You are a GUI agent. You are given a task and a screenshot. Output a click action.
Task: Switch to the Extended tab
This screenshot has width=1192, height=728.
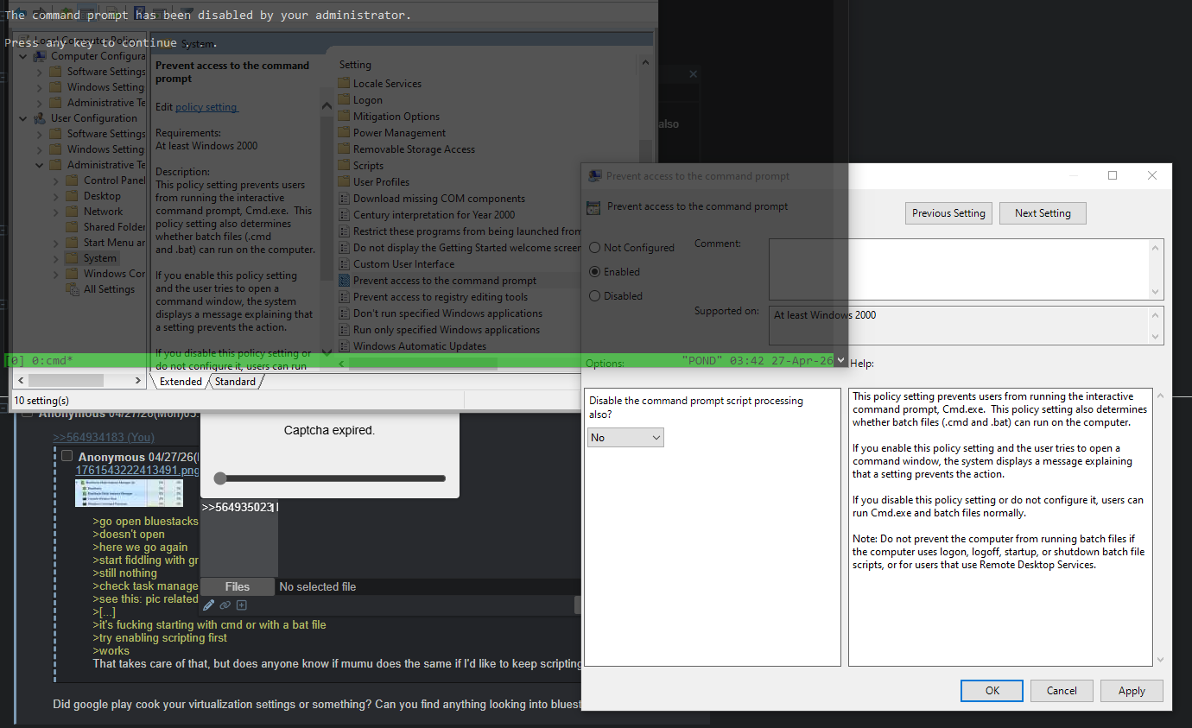click(x=181, y=381)
